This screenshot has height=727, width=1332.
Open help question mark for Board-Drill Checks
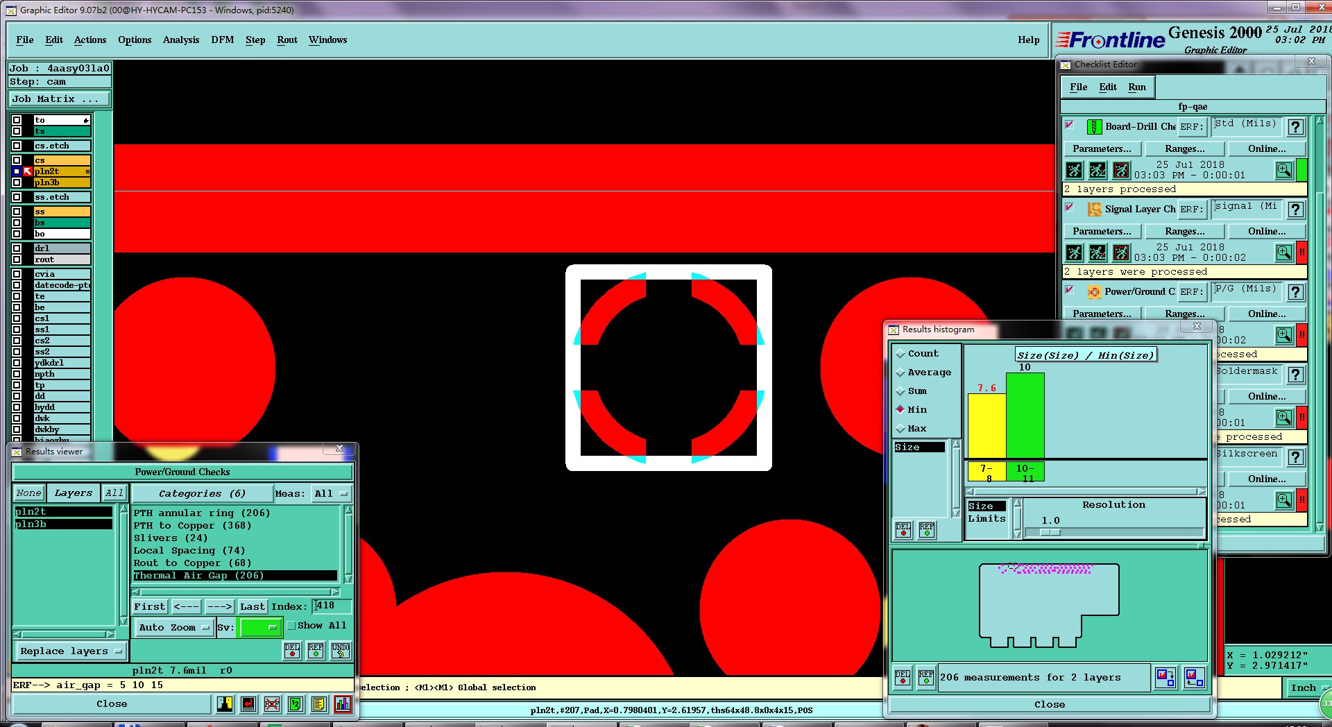(1295, 127)
